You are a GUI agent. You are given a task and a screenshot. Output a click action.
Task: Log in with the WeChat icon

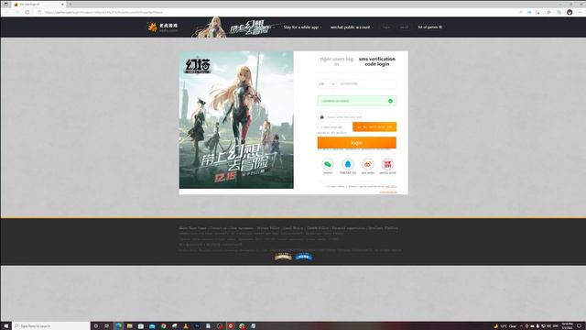[x=328, y=164]
